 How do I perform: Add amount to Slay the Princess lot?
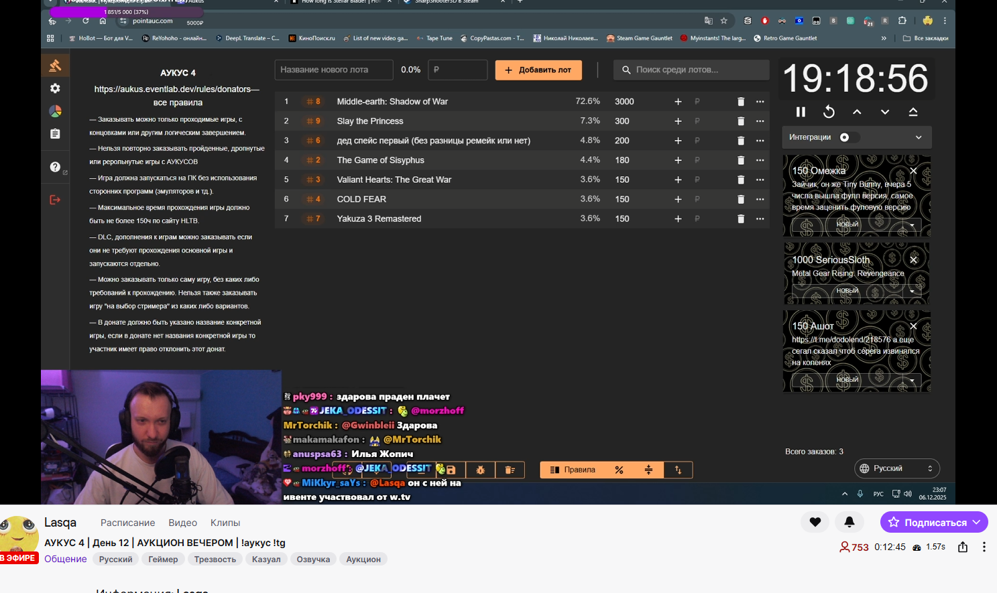(x=678, y=121)
